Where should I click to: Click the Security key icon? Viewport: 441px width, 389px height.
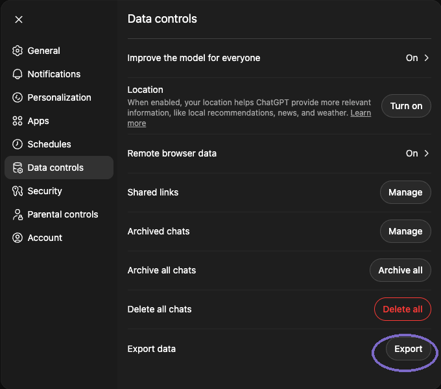pyautogui.click(x=18, y=191)
